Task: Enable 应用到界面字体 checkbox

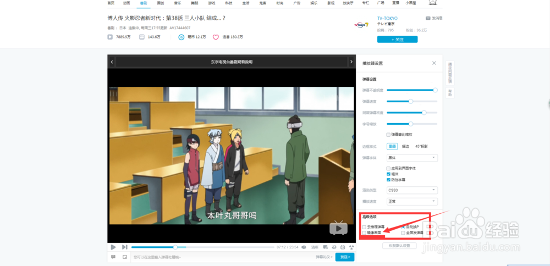Action: pyautogui.click(x=388, y=168)
